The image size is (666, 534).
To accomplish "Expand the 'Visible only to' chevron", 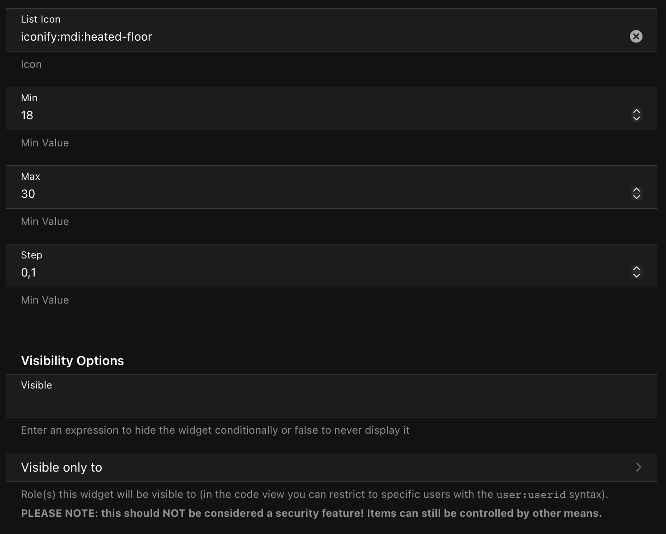I will point(638,467).
